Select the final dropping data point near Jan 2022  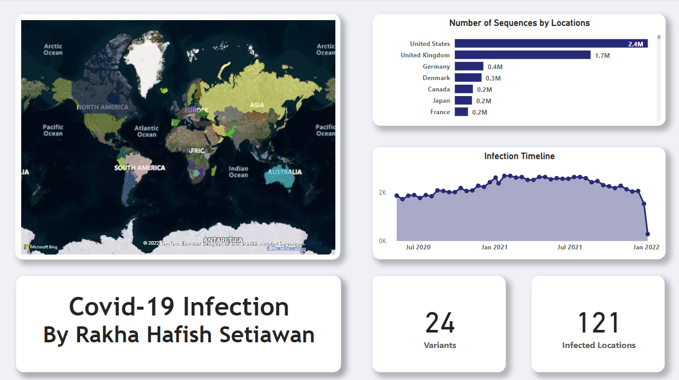pyautogui.click(x=647, y=234)
